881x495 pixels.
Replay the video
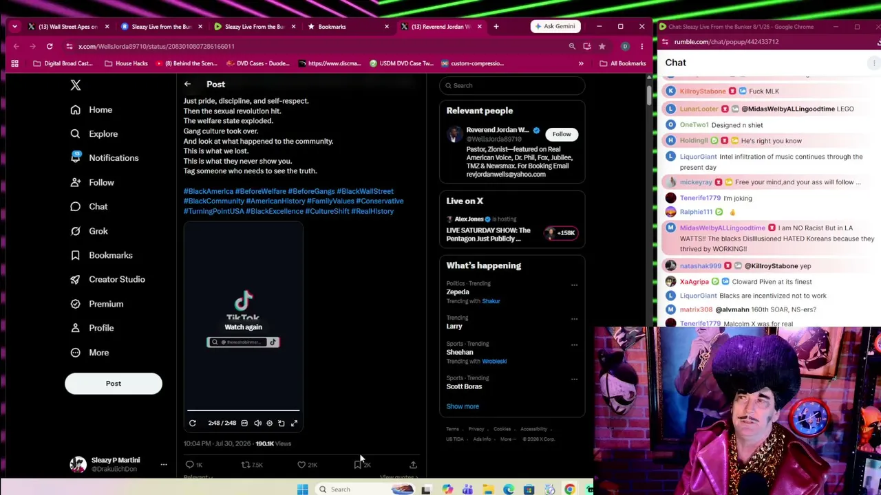click(x=193, y=423)
